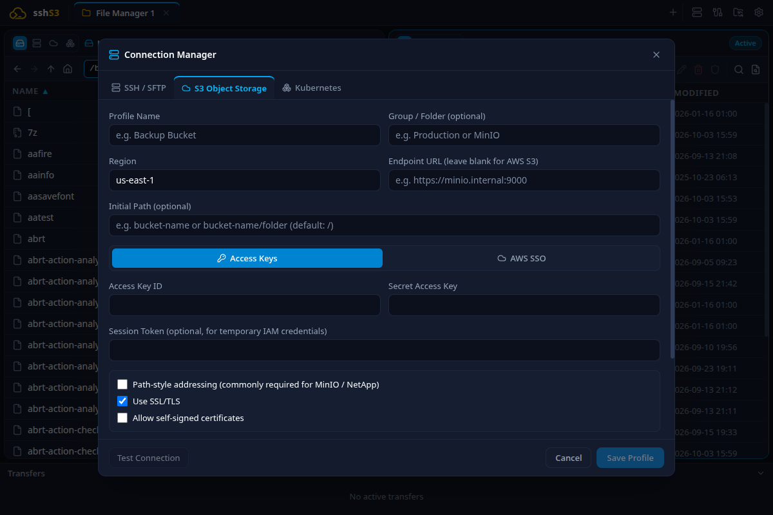Focus the Group / Folder field

(524, 135)
